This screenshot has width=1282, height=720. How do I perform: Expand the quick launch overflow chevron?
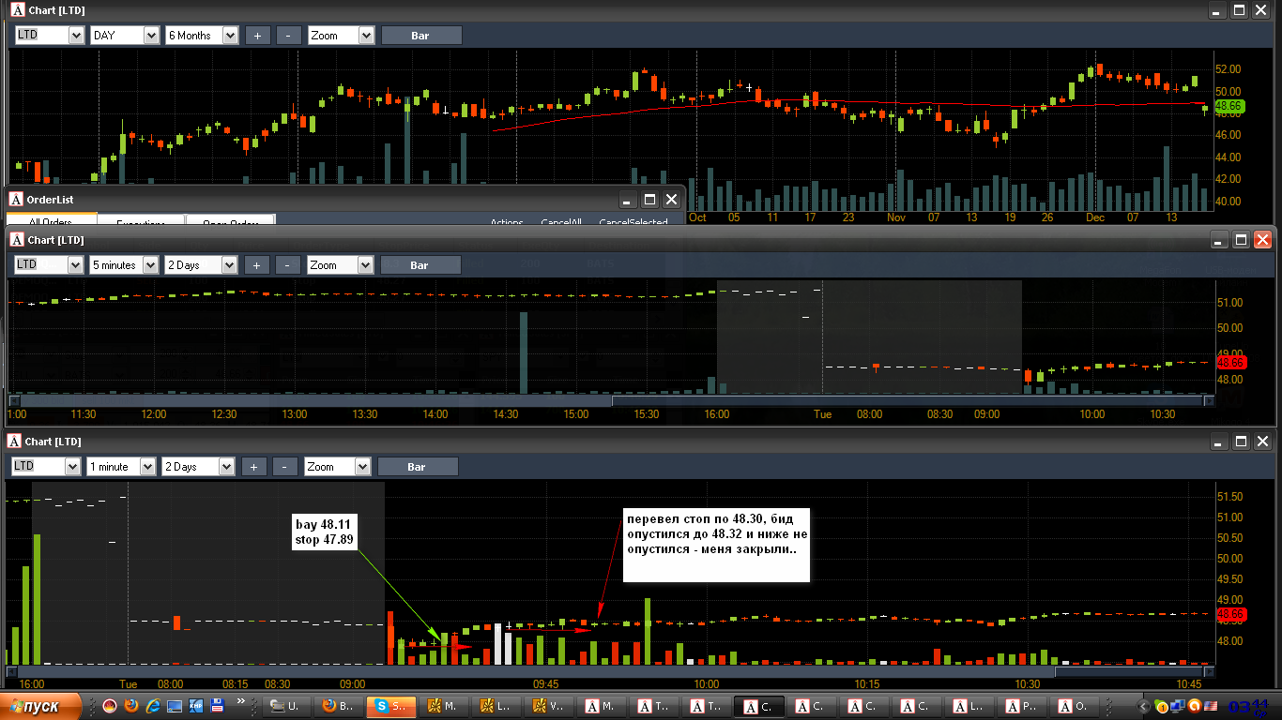pos(240,701)
